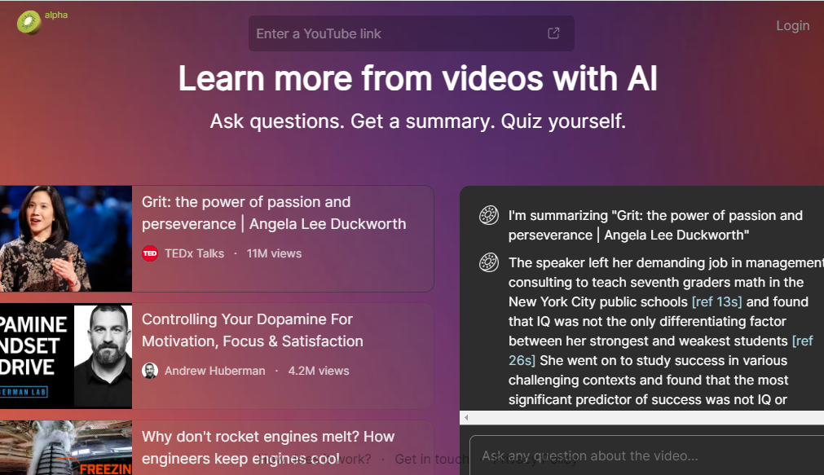This screenshot has width=824, height=475.
Task: Click the TEDx Talks channel icon
Action: click(150, 253)
